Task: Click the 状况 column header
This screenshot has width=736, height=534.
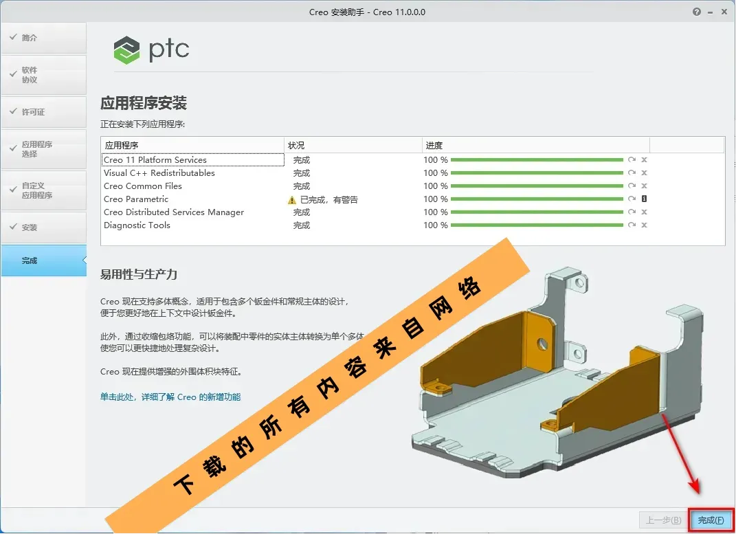Action: pyautogui.click(x=353, y=145)
